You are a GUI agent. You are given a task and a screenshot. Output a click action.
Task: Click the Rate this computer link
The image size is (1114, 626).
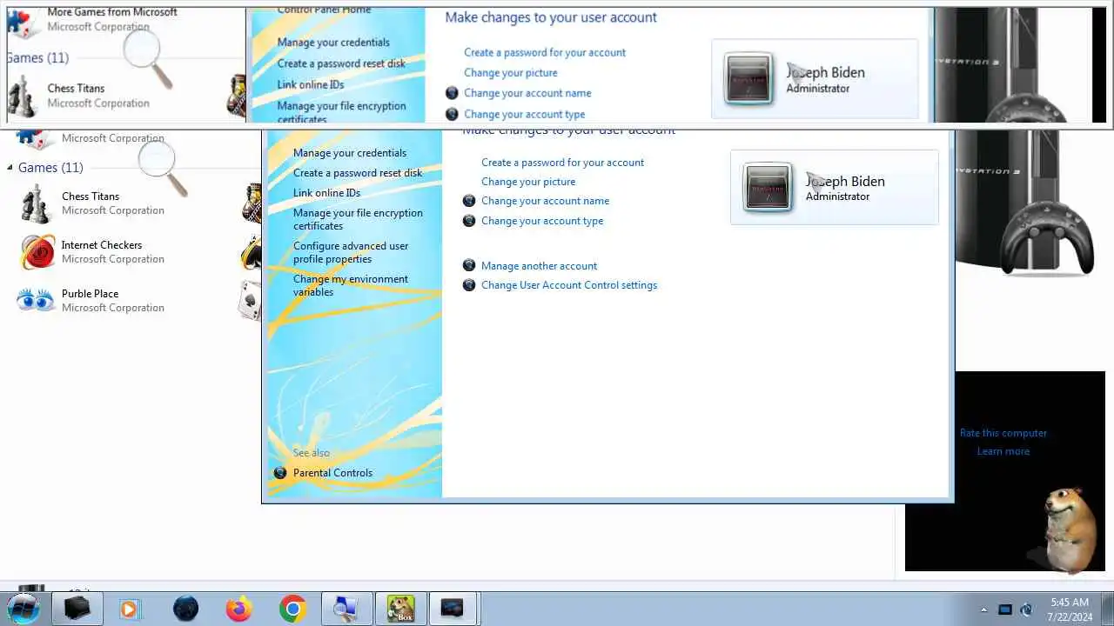coord(1003,433)
